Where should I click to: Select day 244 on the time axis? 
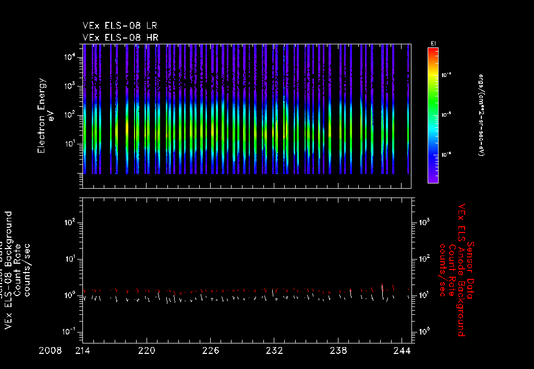pyautogui.click(x=402, y=351)
